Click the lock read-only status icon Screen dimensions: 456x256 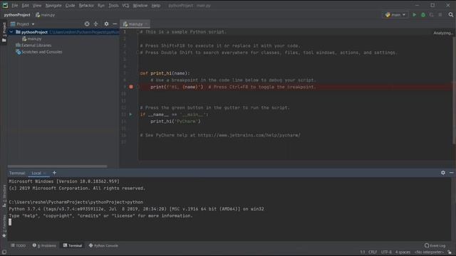(x=450, y=252)
